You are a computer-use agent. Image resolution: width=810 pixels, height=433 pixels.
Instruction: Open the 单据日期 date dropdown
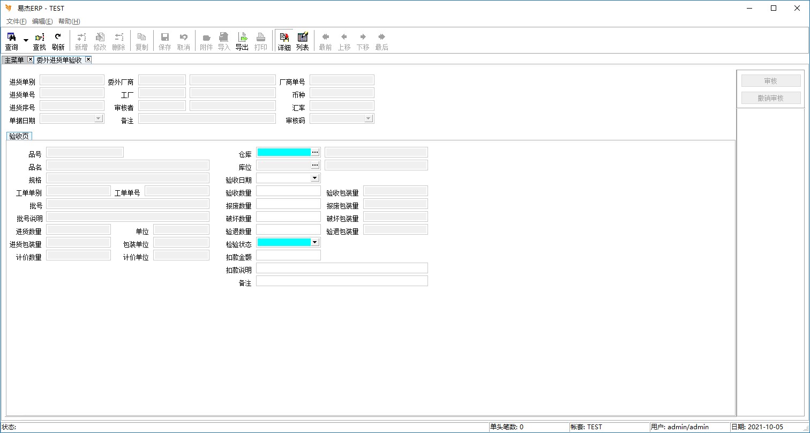tap(98, 118)
